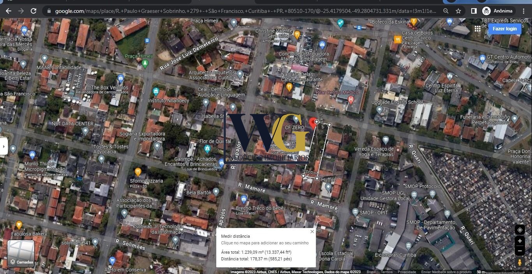Image resolution: width=532 pixels, height=274 pixels.
Task: Select the Huffoz pin
Action: pyautogui.click(x=328, y=187)
